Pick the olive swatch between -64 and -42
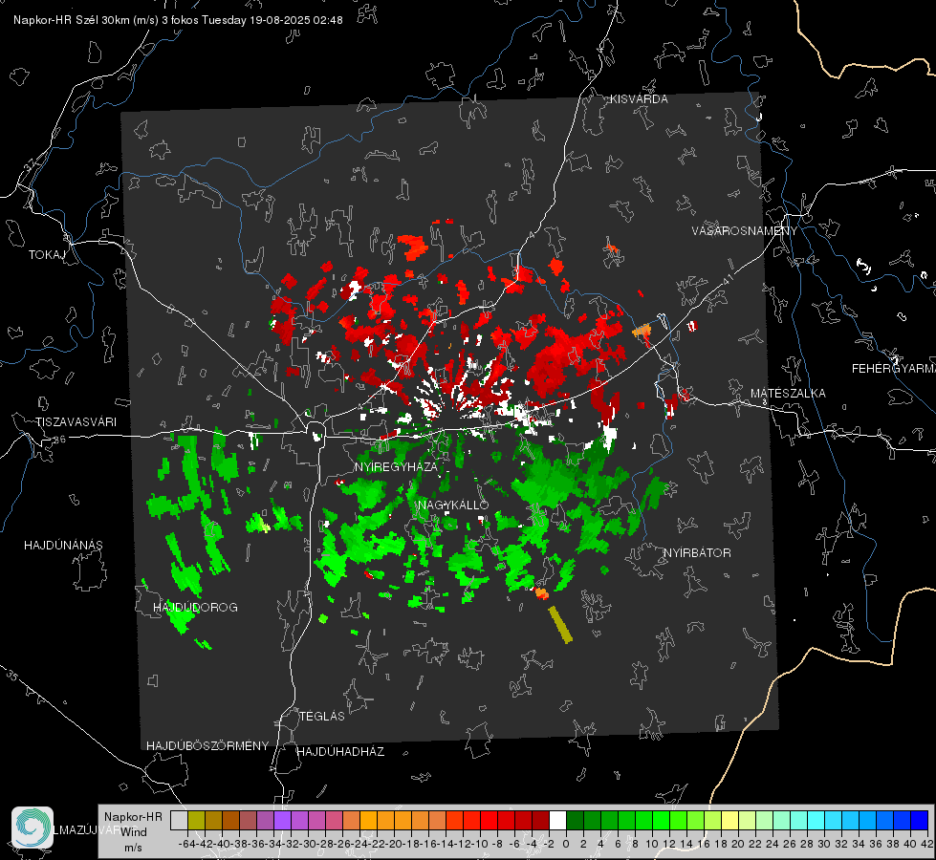 point(196,820)
